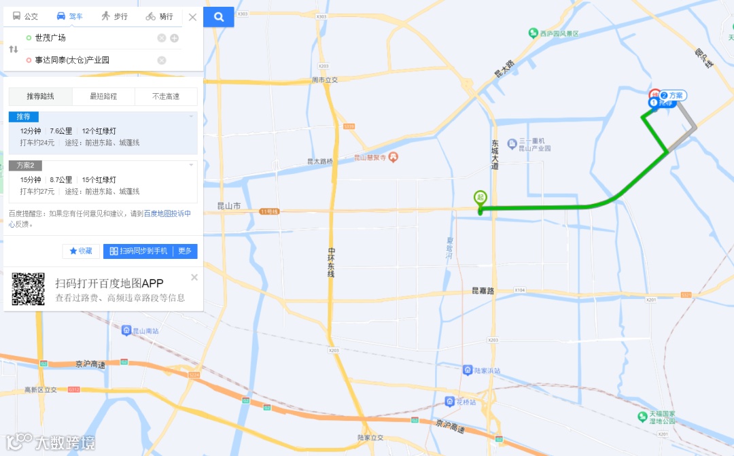Click the blue search magnifier button
This screenshot has width=734, height=456.
(219, 17)
